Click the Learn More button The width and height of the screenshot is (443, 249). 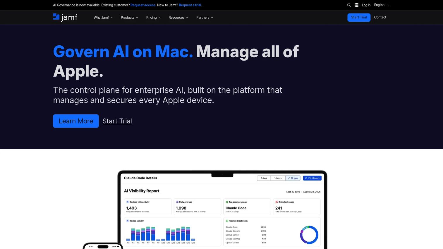(x=76, y=121)
